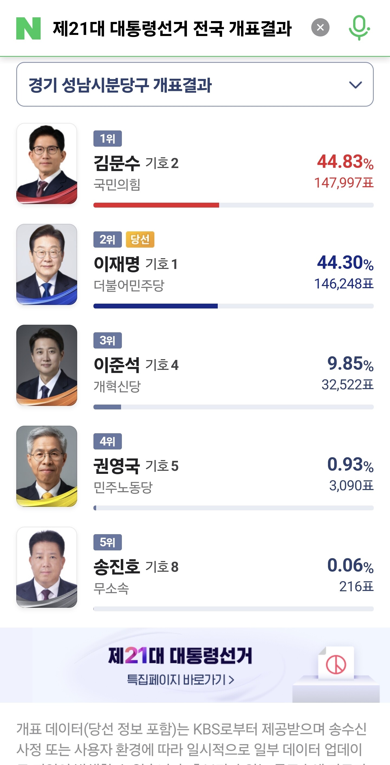
Task: Click the red vote bar for 김문수
Action: click(x=156, y=205)
